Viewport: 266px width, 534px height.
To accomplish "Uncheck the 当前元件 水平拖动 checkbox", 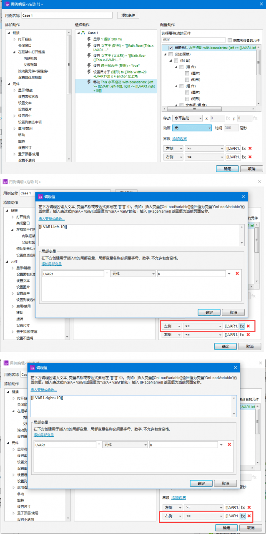I will tap(171, 48).
